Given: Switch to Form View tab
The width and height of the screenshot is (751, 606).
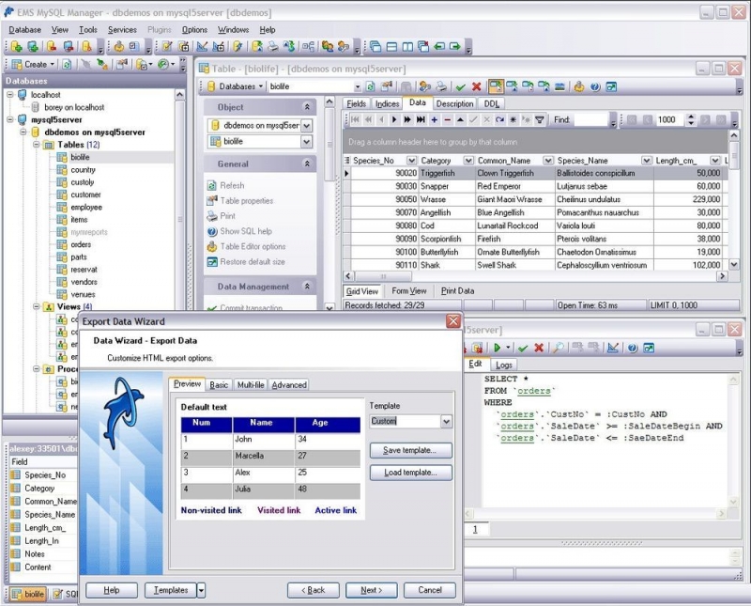Looking at the screenshot, I should point(409,291).
